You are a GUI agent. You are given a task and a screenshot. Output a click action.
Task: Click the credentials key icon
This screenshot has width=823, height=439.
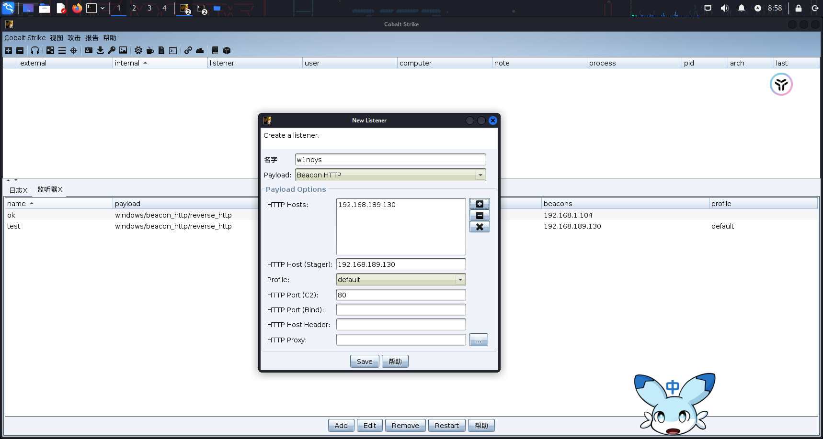coord(112,50)
